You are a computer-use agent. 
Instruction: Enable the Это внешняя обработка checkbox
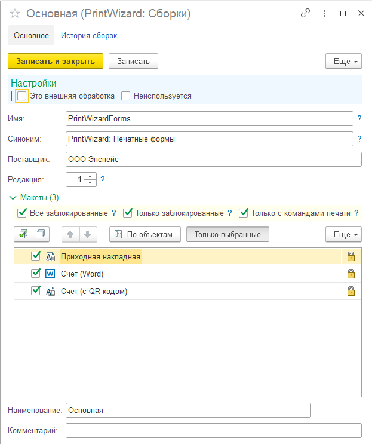[x=21, y=96]
